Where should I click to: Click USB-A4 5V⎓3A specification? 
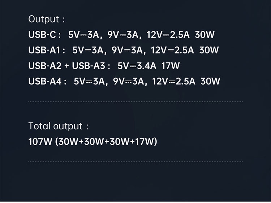(x=89, y=81)
